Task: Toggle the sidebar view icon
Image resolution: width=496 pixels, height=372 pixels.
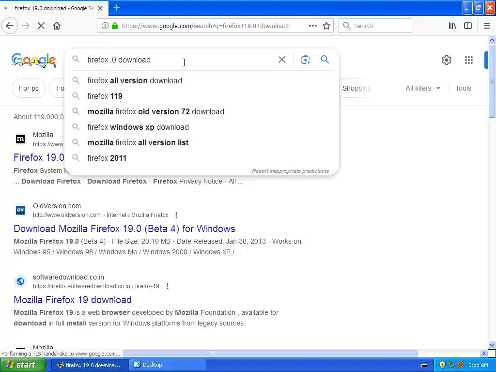Action: point(468,26)
